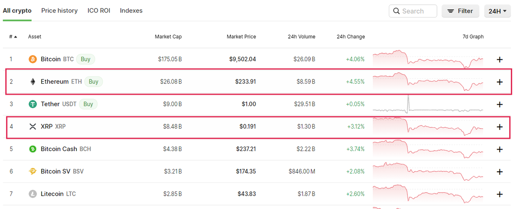Click Litecoin price $43.83
Screen dimensions: 515x209
[247, 194]
